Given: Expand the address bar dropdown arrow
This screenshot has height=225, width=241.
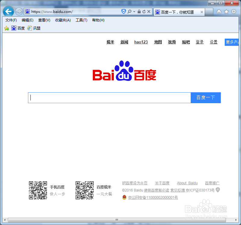Looking at the screenshot, I should pos(134,12).
